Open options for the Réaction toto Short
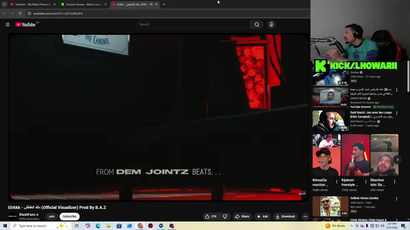 (x=394, y=182)
